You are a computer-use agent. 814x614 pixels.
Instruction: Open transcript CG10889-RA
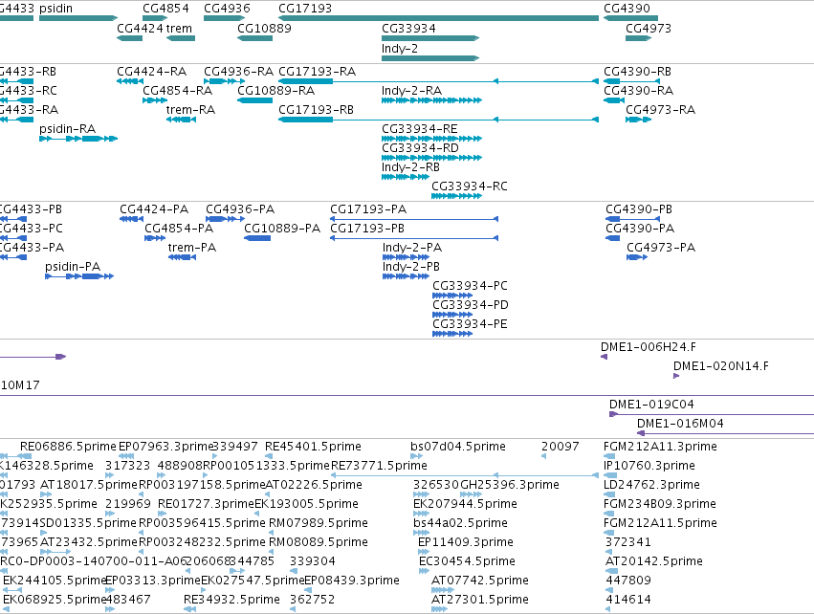click(x=276, y=91)
